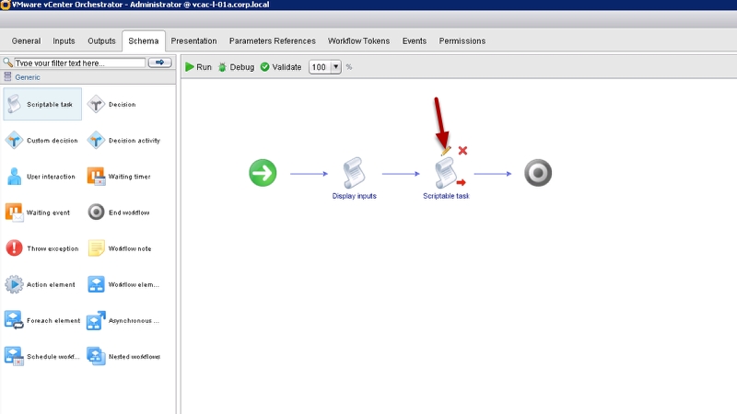Pick the Waiting timer element
The height and width of the screenshot is (414, 737).
(96, 177)
